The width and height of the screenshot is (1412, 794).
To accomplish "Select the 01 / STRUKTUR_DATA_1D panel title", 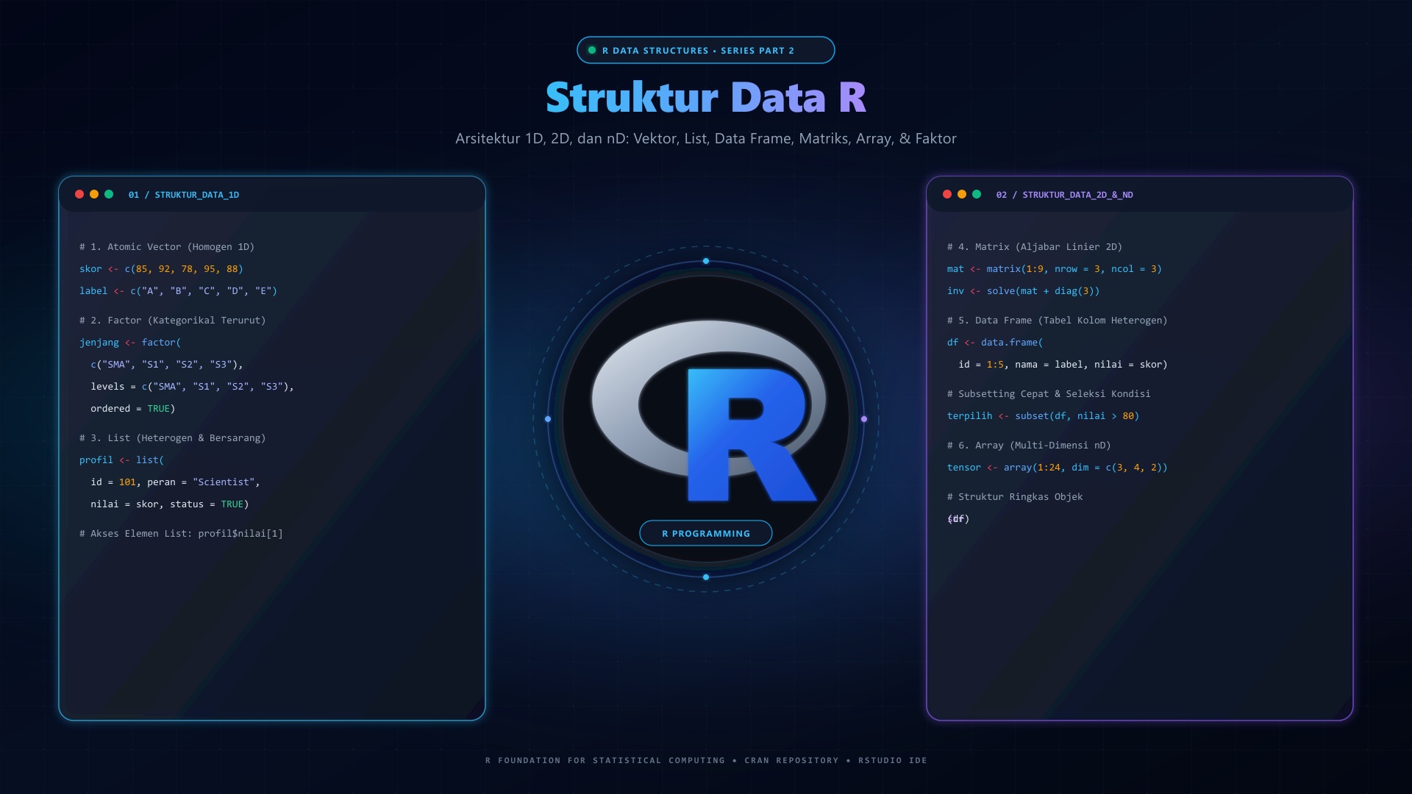I will tap(184, 195).
